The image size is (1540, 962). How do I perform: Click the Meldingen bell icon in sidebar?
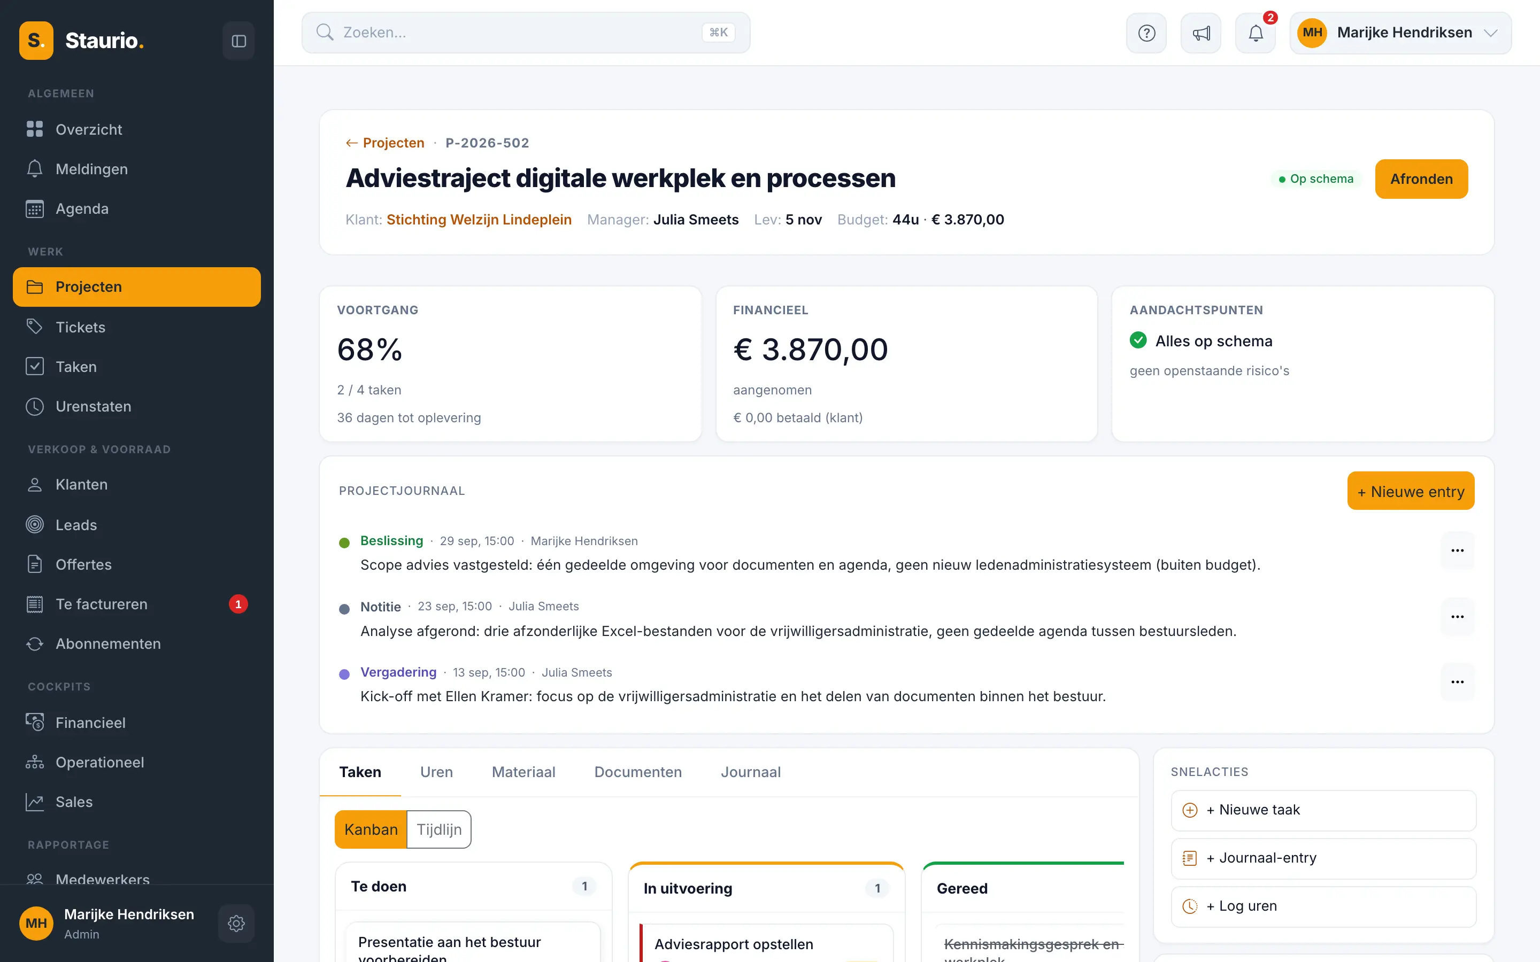(35, 168)
